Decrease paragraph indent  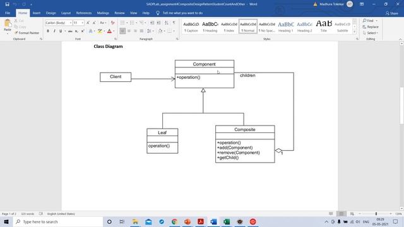pyautogui.click(x=152, y=23)
